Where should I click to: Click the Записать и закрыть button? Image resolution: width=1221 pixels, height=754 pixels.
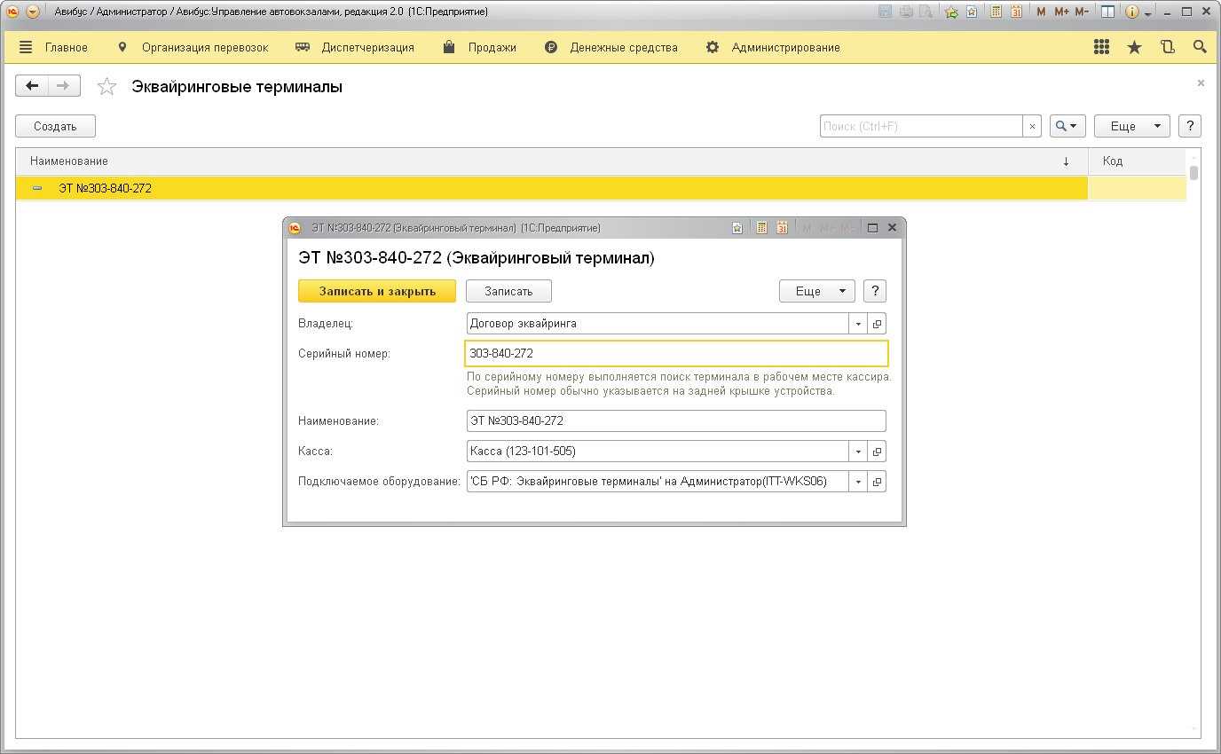point(377,291)
